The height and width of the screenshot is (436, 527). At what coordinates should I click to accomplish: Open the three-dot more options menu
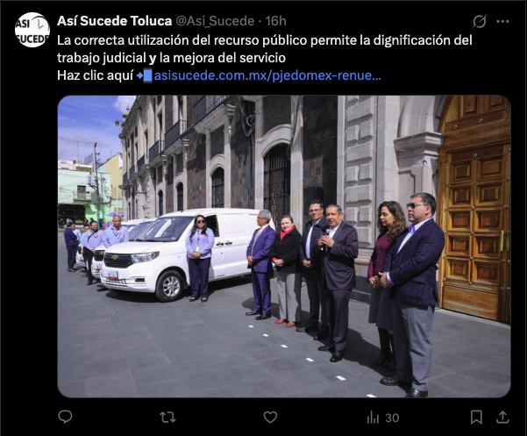[x=502, y=22]
